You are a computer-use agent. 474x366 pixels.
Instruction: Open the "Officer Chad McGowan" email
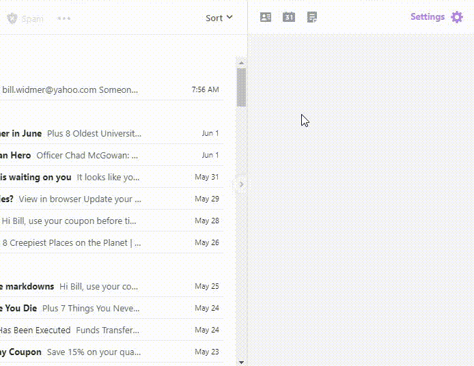[x=102, y=155]
